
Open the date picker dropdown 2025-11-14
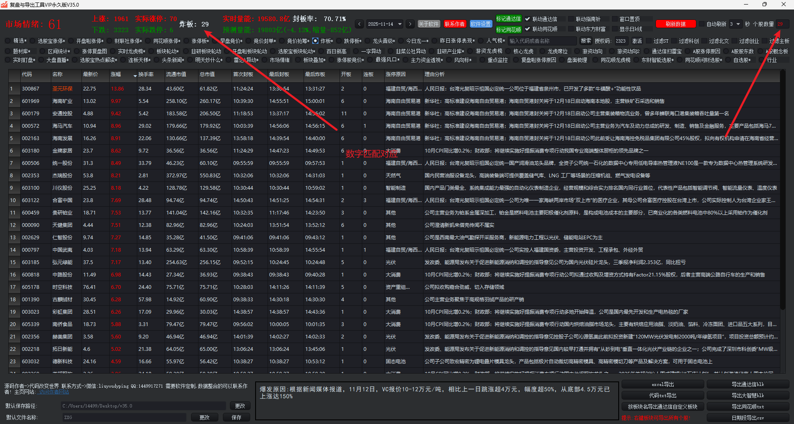[x=385, y=24]
